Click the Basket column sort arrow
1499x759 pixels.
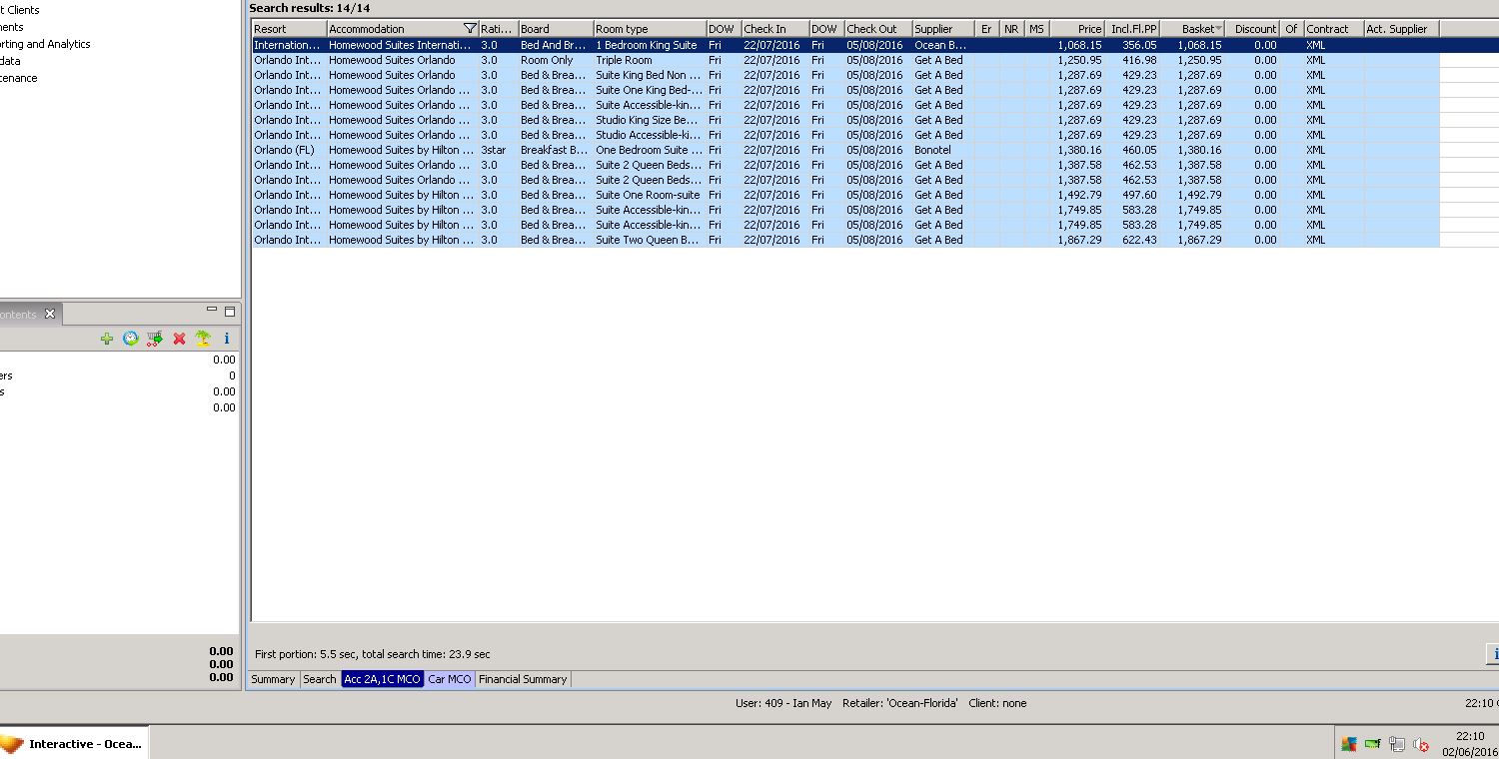[x=1218, y=29]
